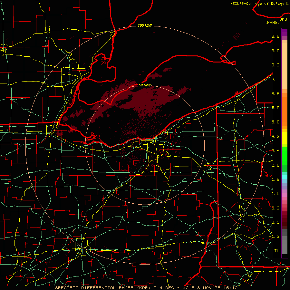Click "SPECIFIC DIFFERENTIAL PHASE (KDP)" caption text
This screenshot has width=290, height=290.
tap(103, 288)
